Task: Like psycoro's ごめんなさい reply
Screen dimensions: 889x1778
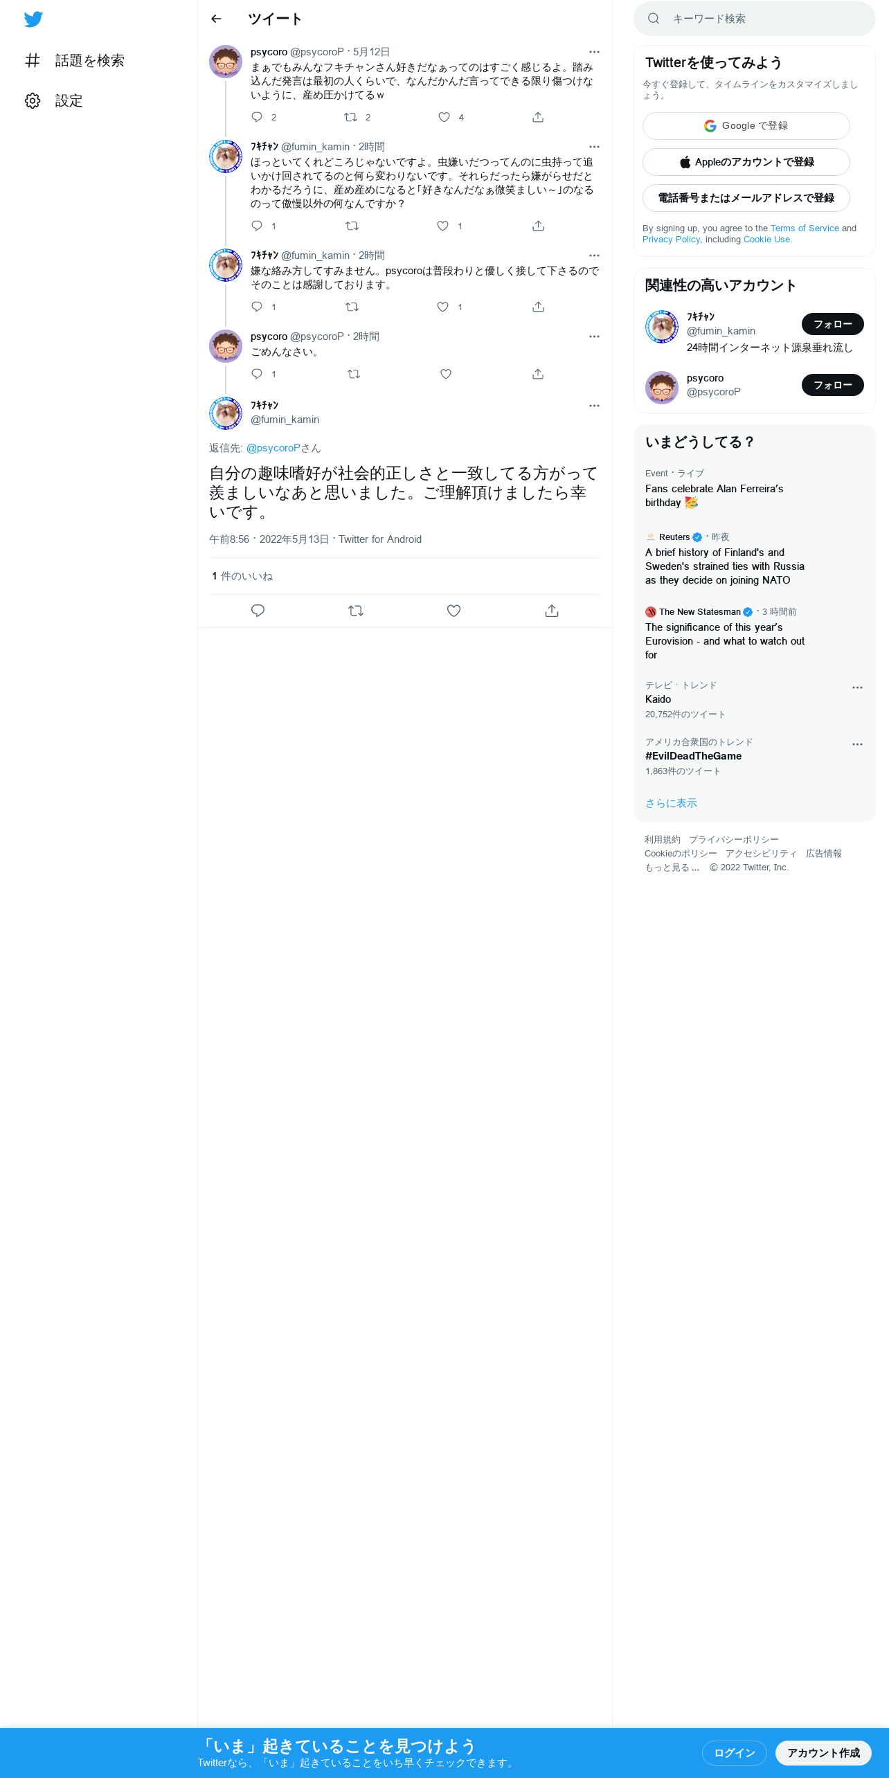Action: coord(446,374)
